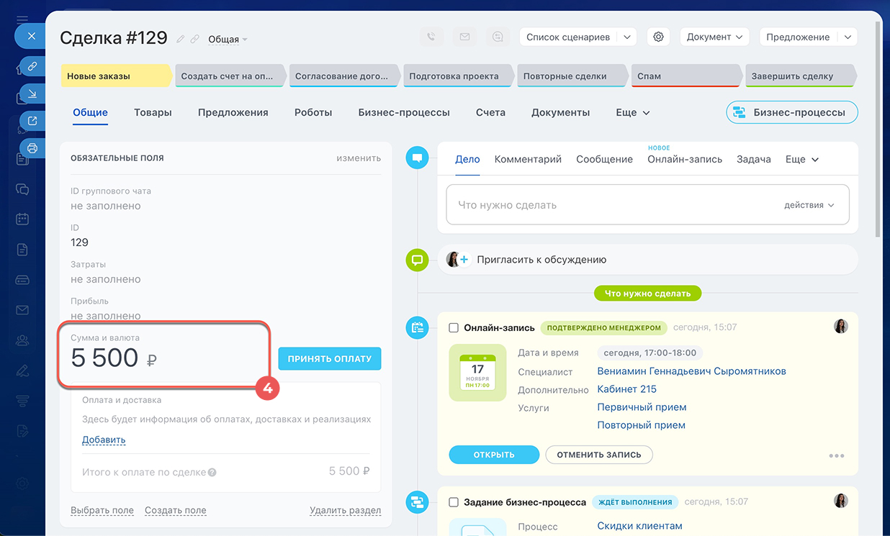Open settings with the gear icon

point(658,37)
